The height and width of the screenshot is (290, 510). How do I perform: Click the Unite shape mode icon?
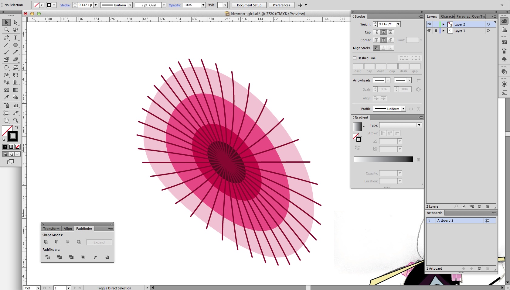click(46, 242)
